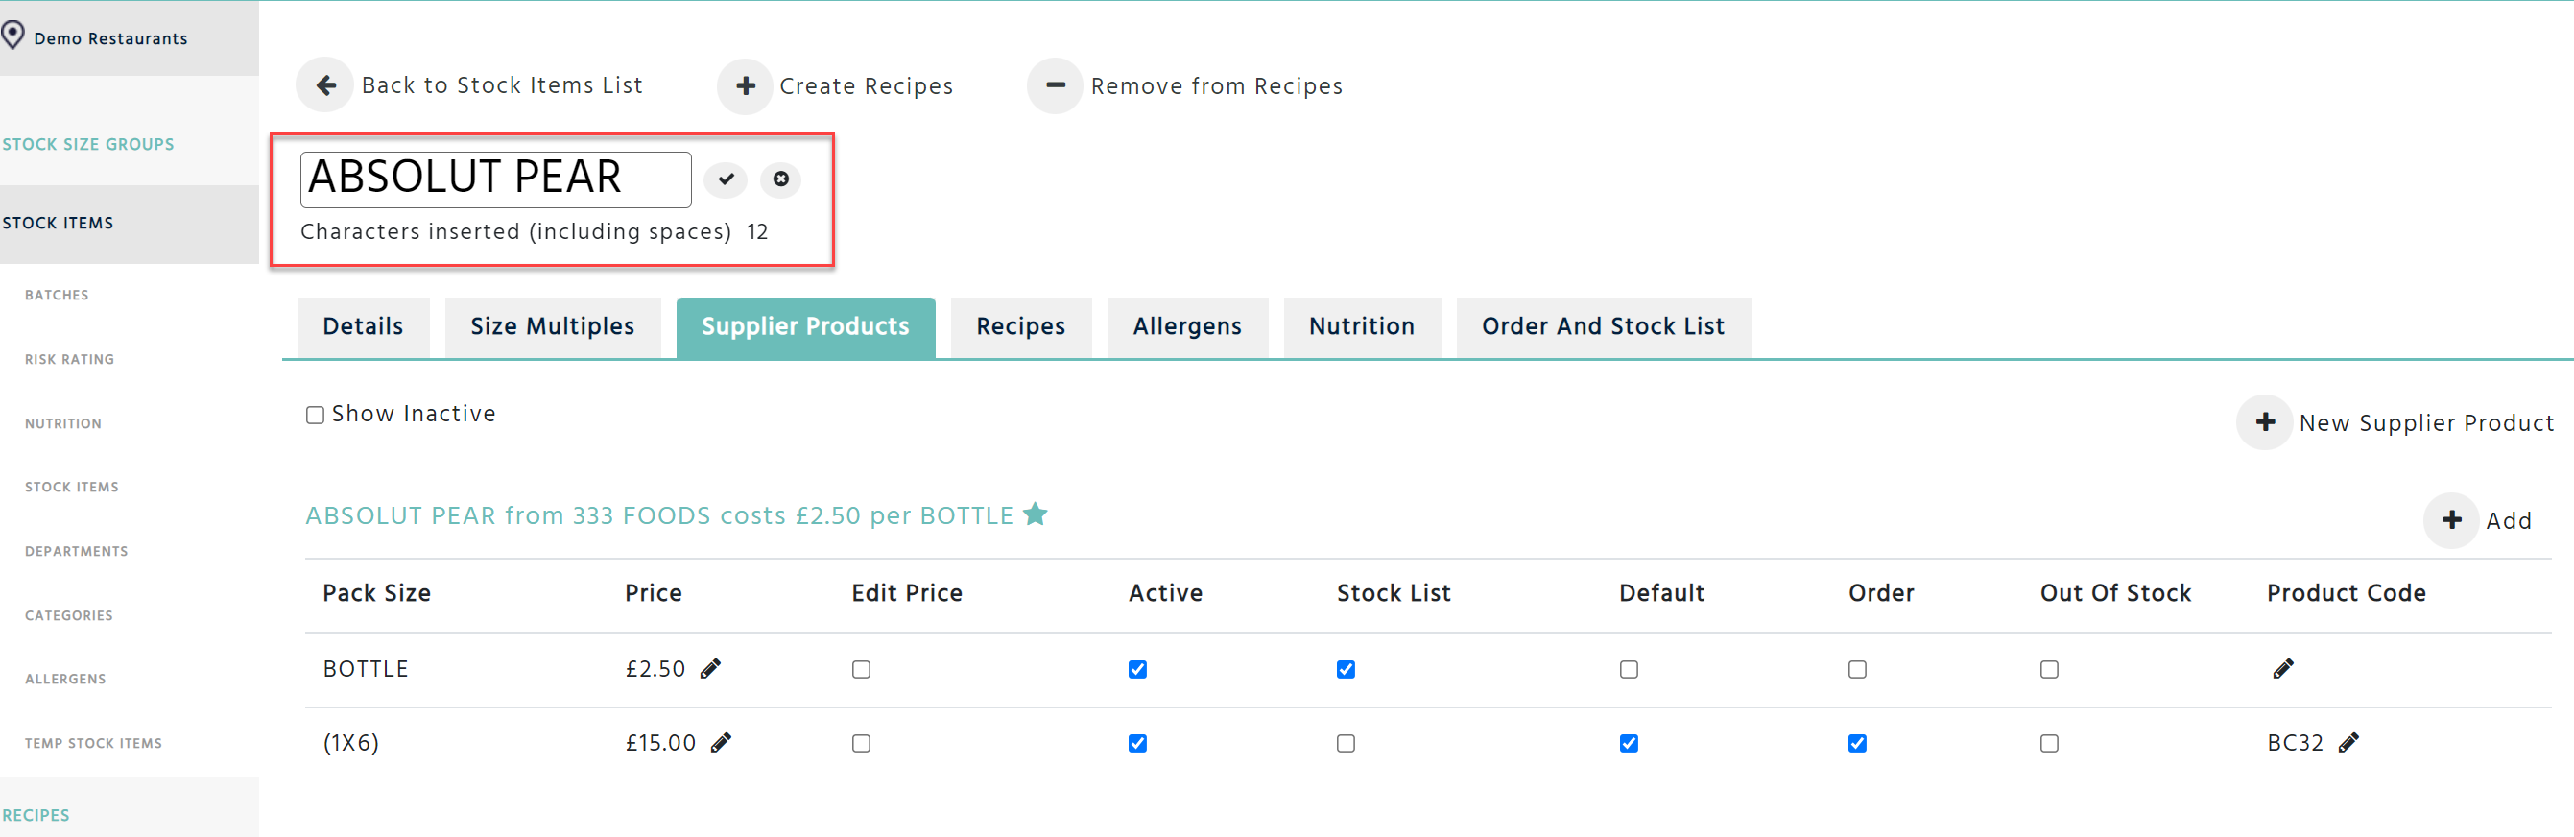Image resolution: width=2574 pixels, height=837 pixels.
Task: Uncheck Stock List for BOTTLE row
Action: pyautogui.click(x=1346, y=669)
